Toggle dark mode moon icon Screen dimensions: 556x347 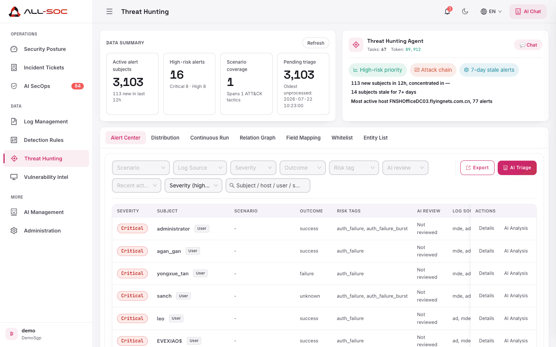[465, 12]
